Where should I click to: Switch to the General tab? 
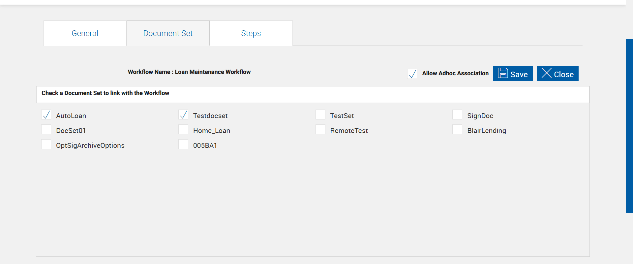85,33
